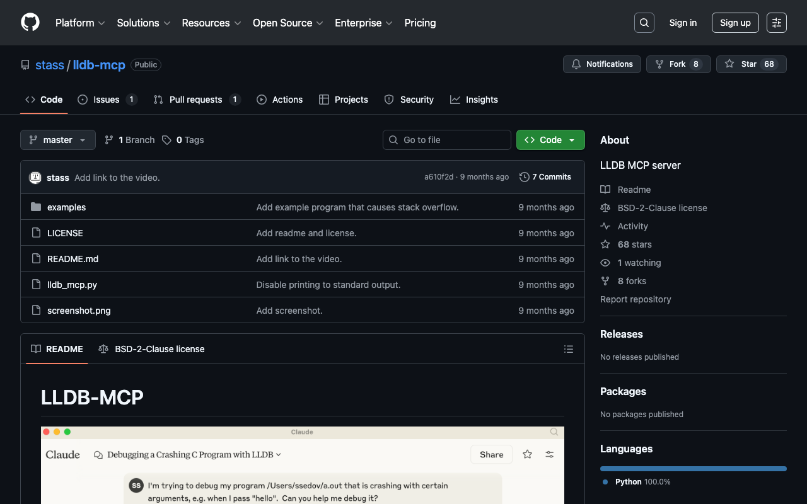Image resolution: width=807 pixels, height=504 pixels.
Task: Click the tag icon next to Tags
Action: click(166, 140)
